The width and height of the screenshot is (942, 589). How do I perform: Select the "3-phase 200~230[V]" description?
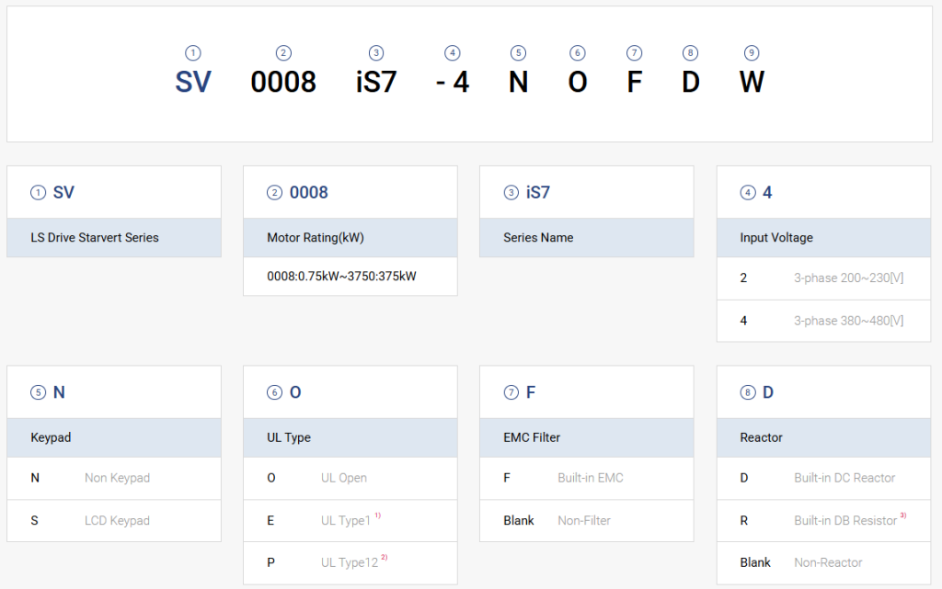pyautogui.click(x=848, y=278)
